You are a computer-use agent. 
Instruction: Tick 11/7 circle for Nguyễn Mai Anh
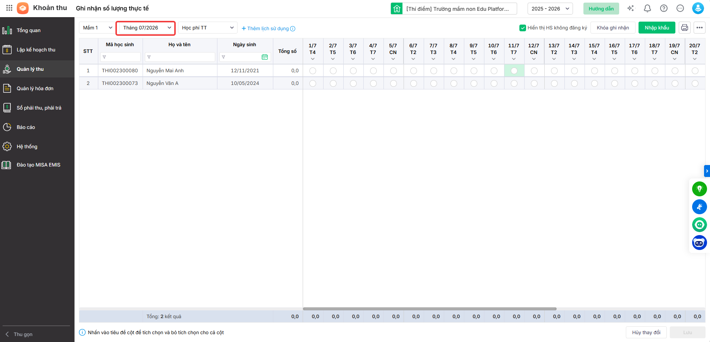[x=514, y=71]
